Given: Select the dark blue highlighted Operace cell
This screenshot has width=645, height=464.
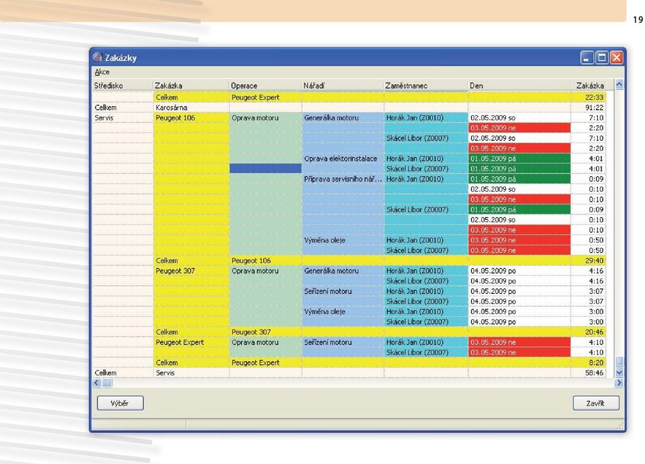Looking at the screenshot, I should [x=265, y=168].
